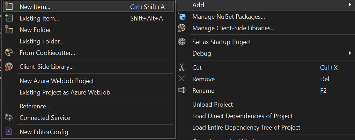Choose New Azure WebJob Project

(57, 81)
